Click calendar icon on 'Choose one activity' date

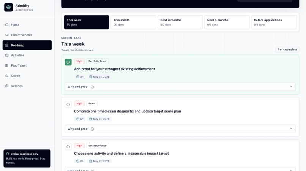click(91, 161)
